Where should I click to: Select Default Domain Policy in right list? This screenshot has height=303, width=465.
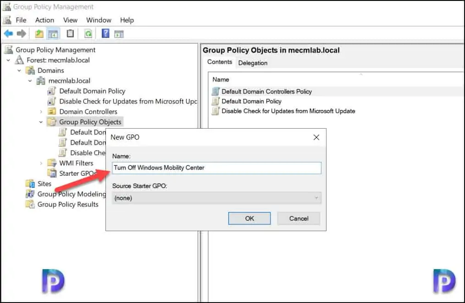click(x=251, y=101)
